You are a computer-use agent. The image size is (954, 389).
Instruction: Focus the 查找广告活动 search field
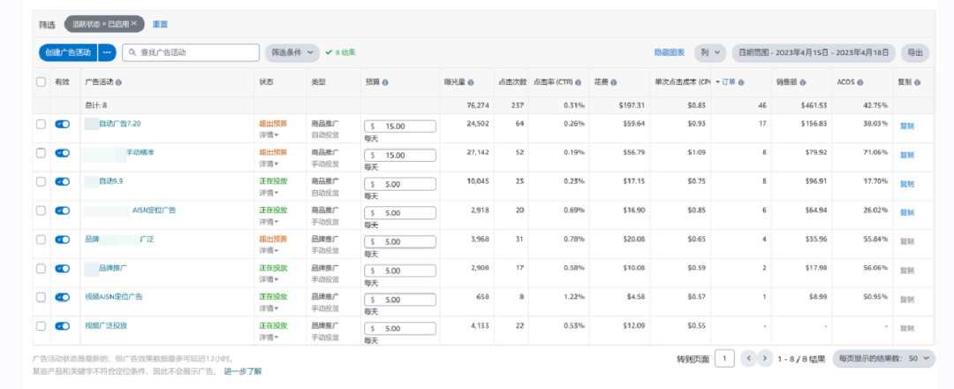(x=191, y=52)
